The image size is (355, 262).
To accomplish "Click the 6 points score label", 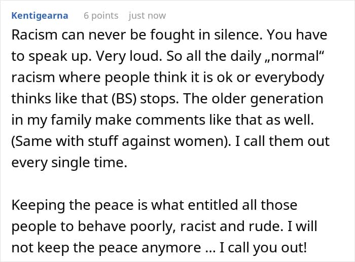I will pos(101,16).
